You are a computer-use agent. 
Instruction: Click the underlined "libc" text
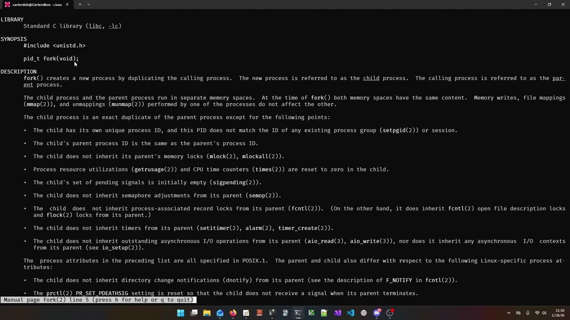point(95,26)
